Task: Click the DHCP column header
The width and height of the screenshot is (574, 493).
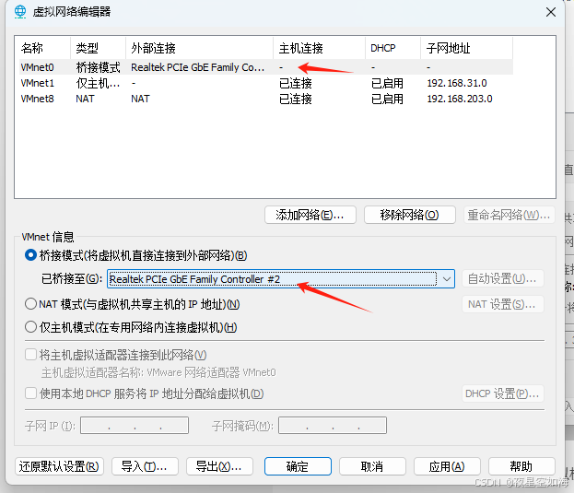Action: point(392,48)
